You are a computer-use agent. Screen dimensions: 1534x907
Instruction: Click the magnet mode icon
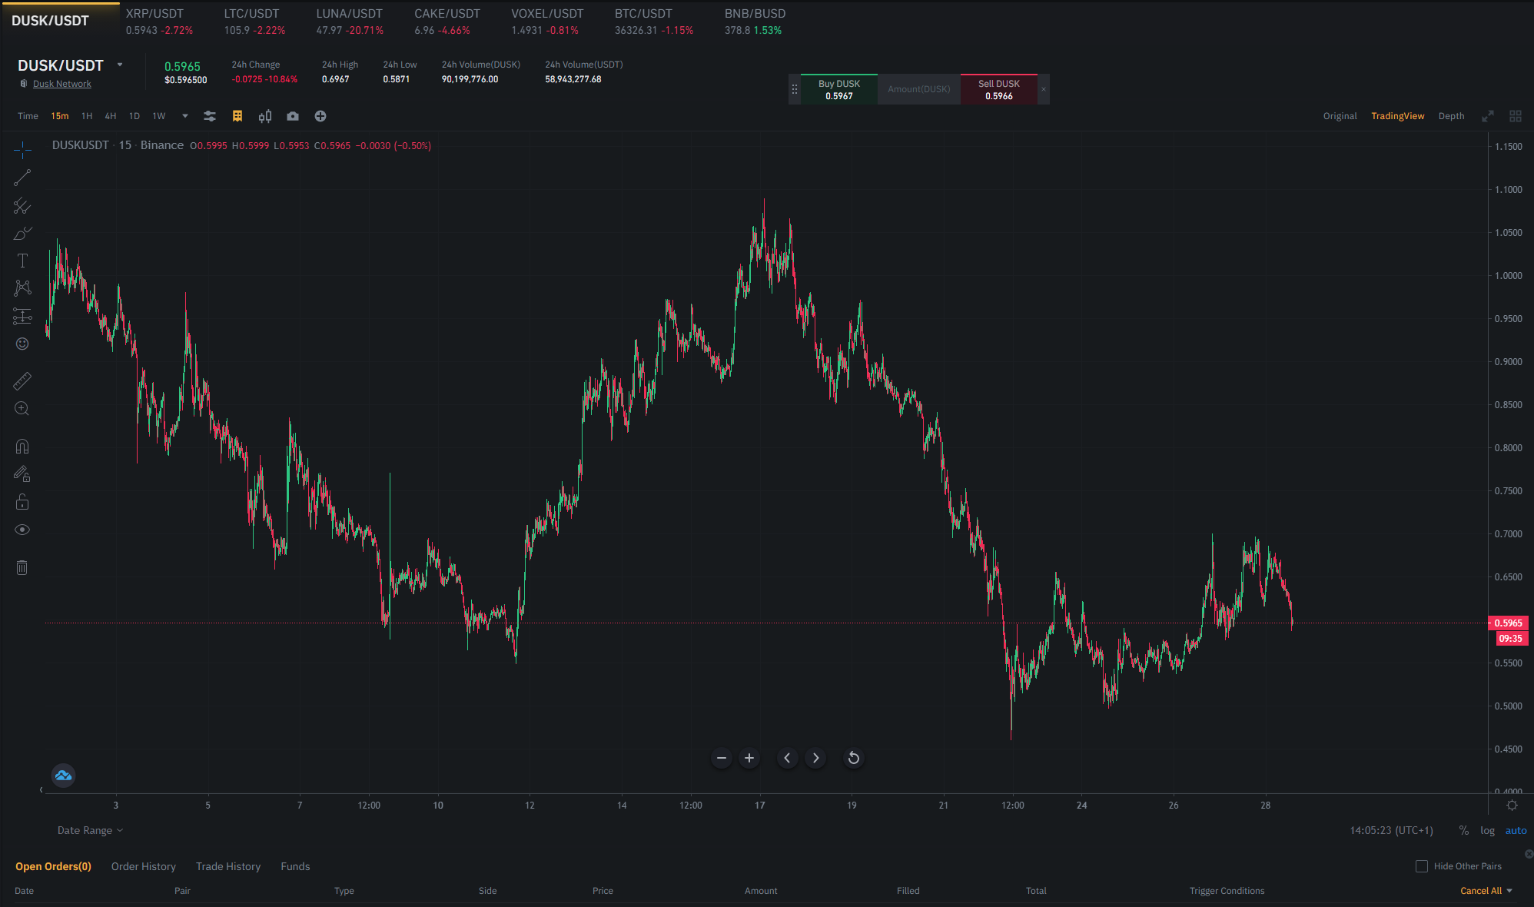(x=22, y=447)
